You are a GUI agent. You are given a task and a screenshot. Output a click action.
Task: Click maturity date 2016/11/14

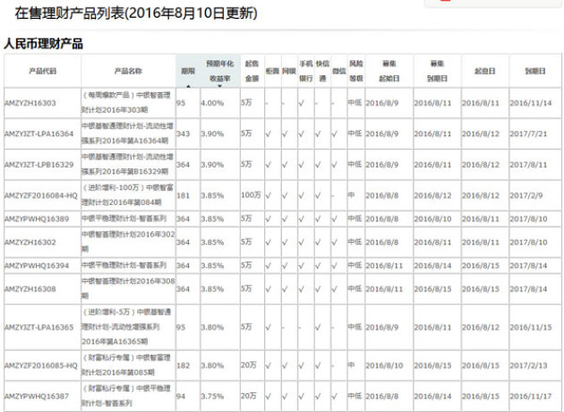[x=531, y=103]
